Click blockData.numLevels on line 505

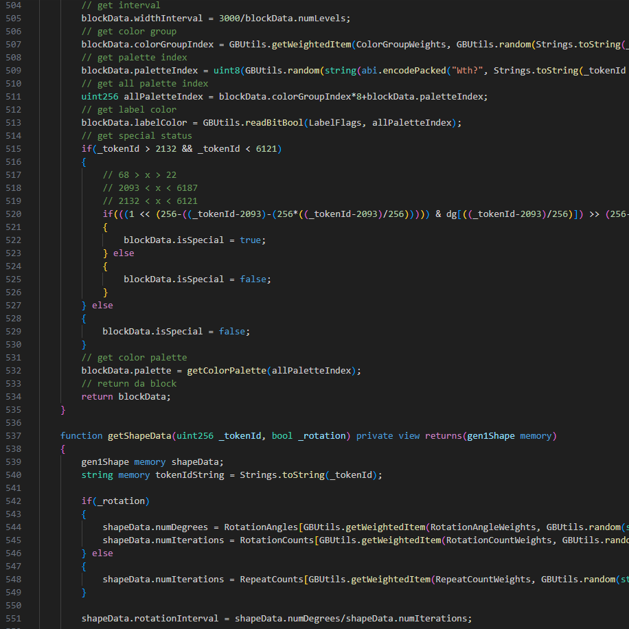point(296,19)
